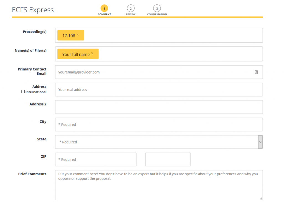Focus the Primary Contact Email field
Image resolution: width=284 pixels, height=202 pixels.
tap(154, 72)
